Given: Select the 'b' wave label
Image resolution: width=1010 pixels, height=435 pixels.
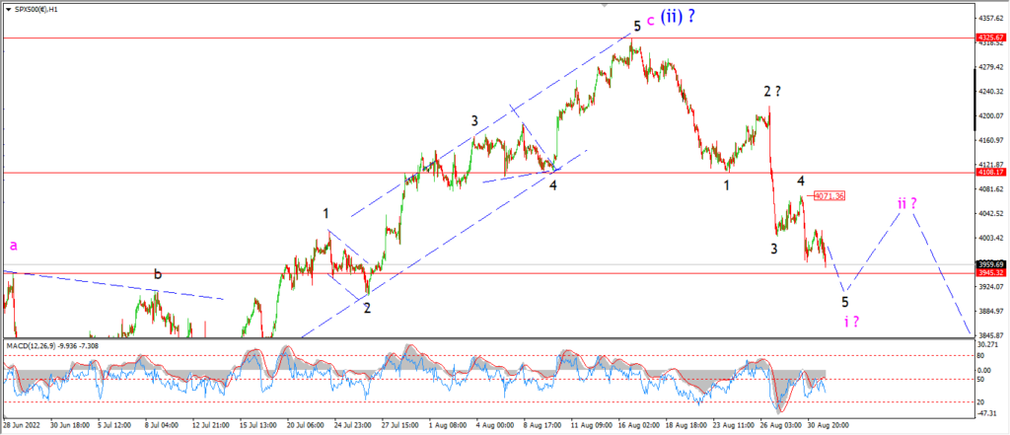Looking at the screenshot, I should click(x=157, y=274).
